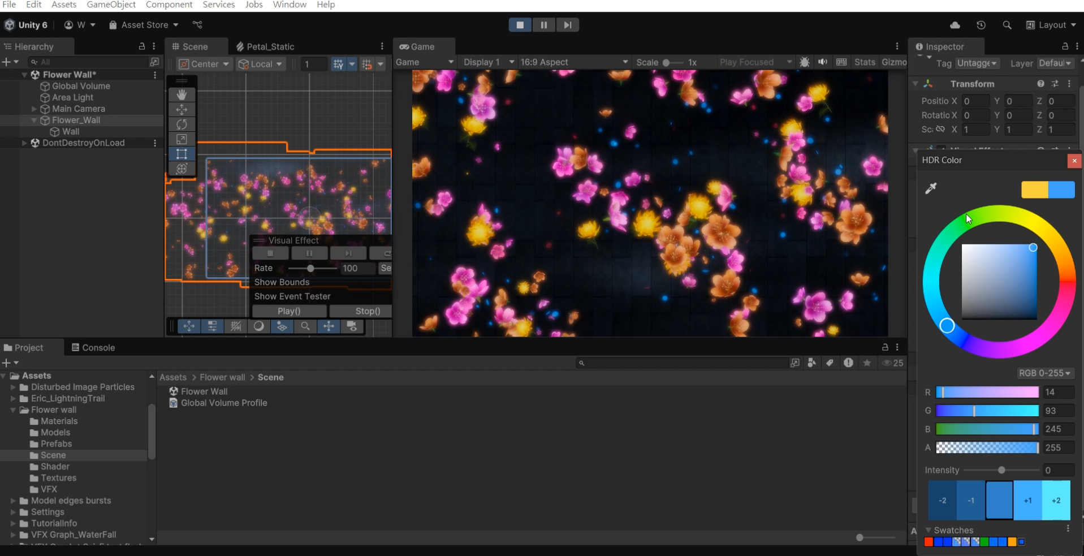Click the Project favorites star icon

(x=867, y=363)
